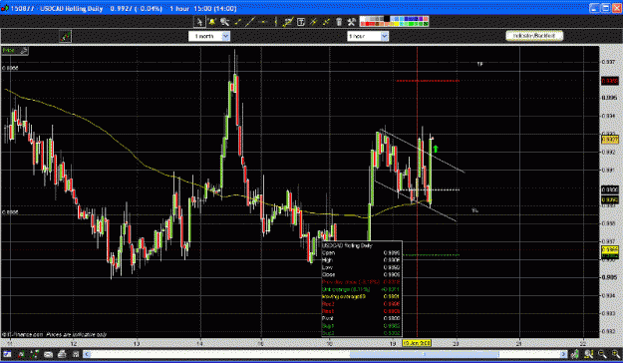Image resolution: width=623 pixels, height=363 pixels.
Task: Click the zoom-to-fit magnifier icon bottom right
Action: [588, 354]
